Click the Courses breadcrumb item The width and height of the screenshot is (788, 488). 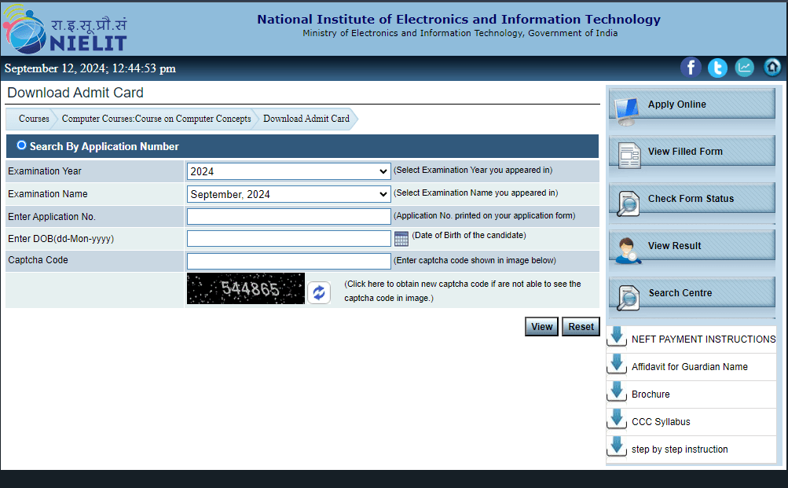34,119
